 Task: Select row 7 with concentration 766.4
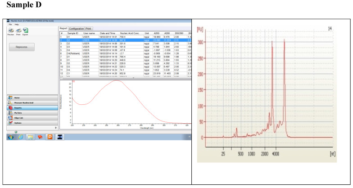(125, 57)
